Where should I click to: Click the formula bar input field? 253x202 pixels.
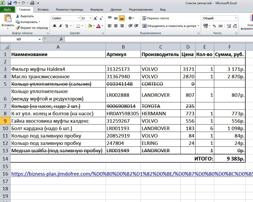click(159, 39)
